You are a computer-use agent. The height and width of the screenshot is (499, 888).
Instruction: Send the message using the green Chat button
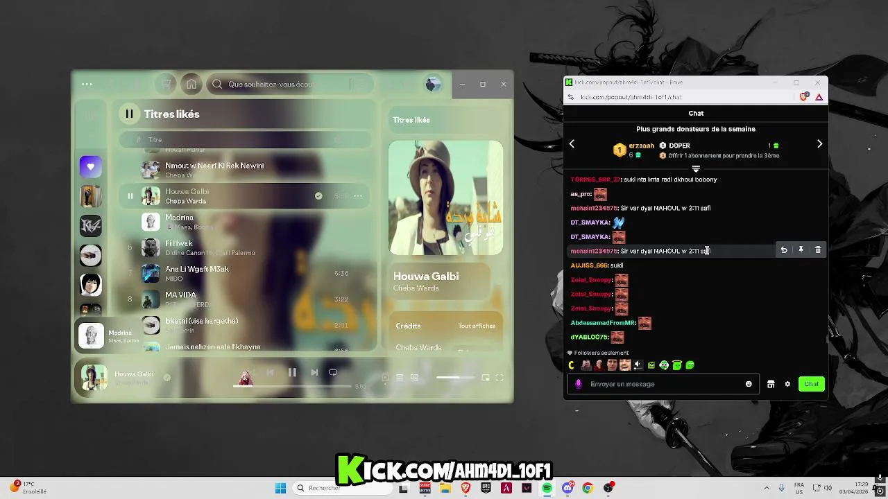(811, 384)
